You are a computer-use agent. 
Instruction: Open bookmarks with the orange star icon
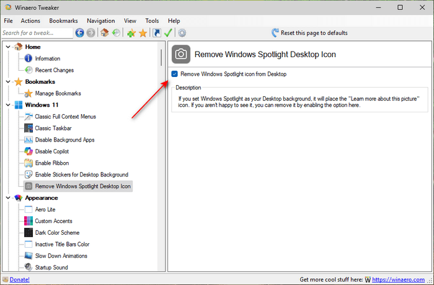click(142, 33)
